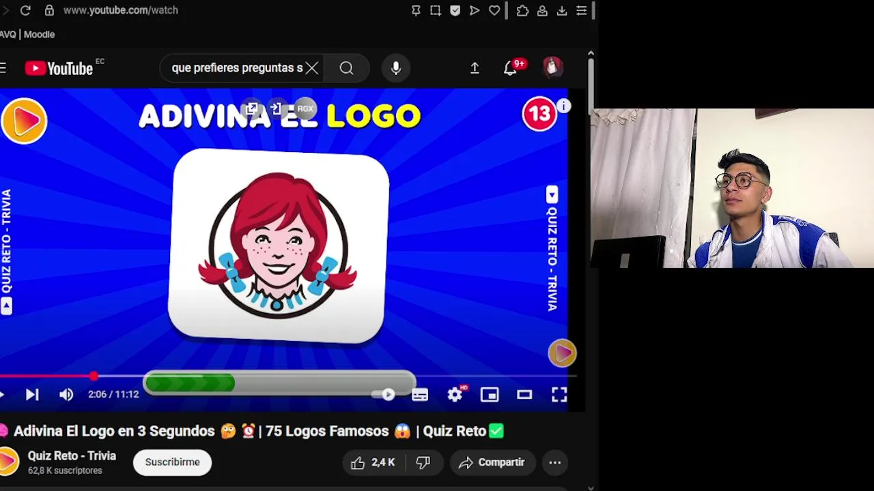The height and width of the screenshot is (491, 874).
Task: Open the YouTube hamburger guide menu
Action: click(3, 68)
